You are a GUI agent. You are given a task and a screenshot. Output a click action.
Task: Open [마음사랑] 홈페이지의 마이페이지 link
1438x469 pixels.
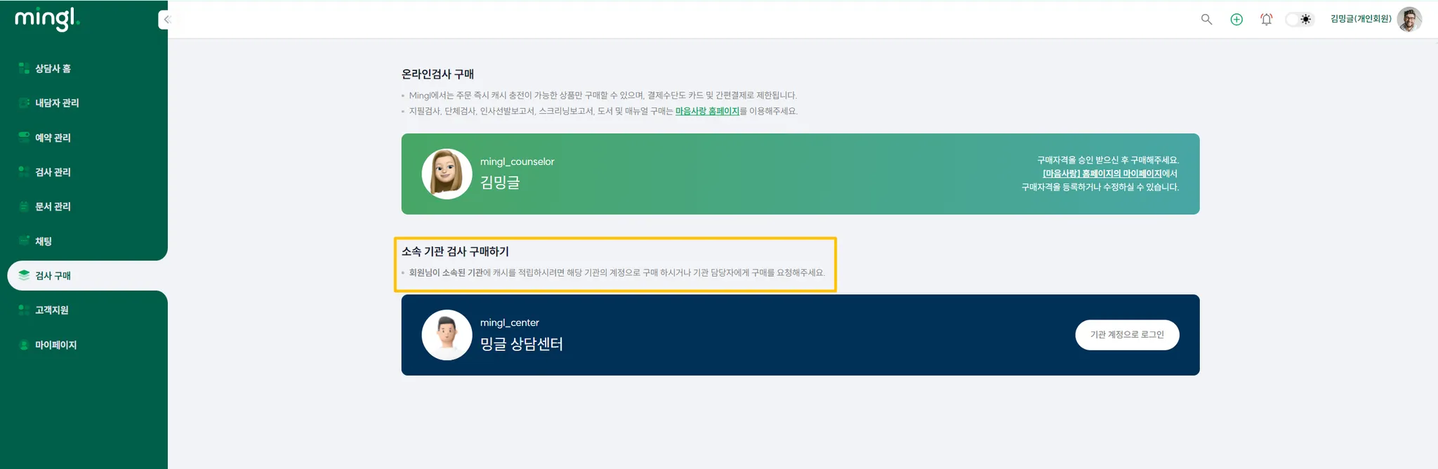tap(1102, 173)
